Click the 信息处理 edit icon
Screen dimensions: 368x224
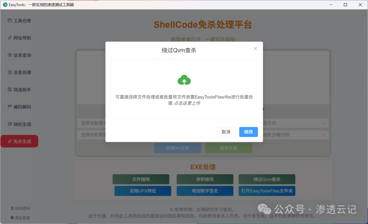(10, 72)
